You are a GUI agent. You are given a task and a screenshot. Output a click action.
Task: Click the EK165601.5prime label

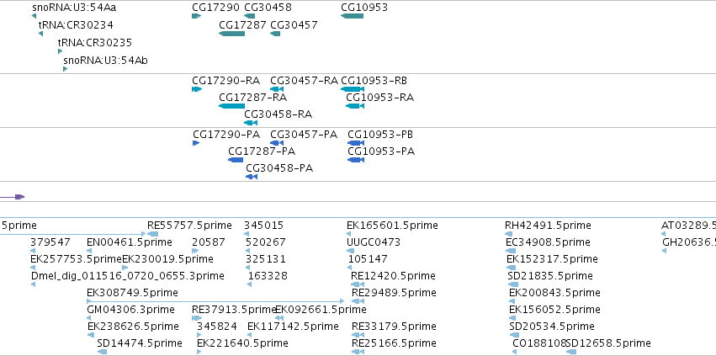pyautogui.click(x=392, y=226)
